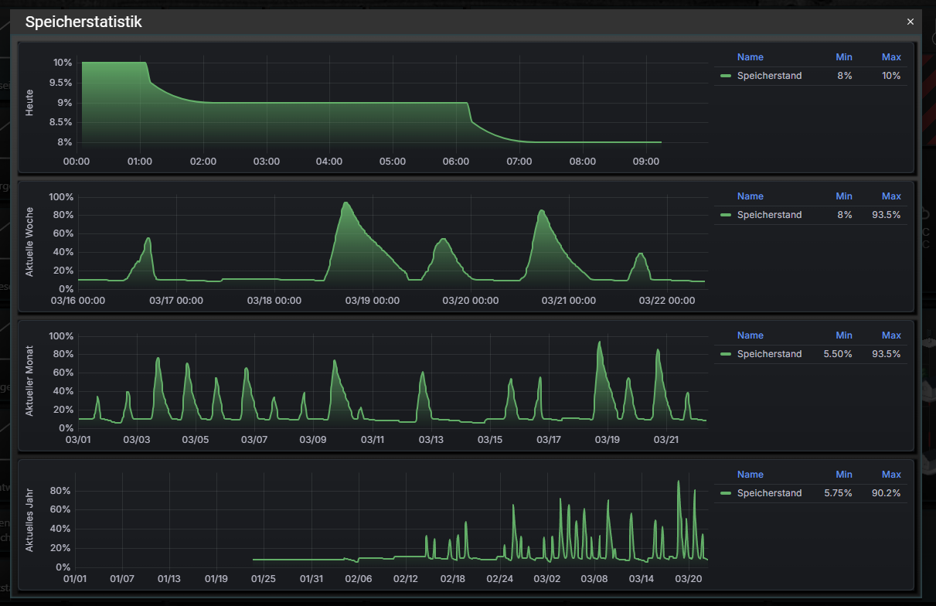
Task: Click the 03/20 tick on year chart
Action: [689, 579]
